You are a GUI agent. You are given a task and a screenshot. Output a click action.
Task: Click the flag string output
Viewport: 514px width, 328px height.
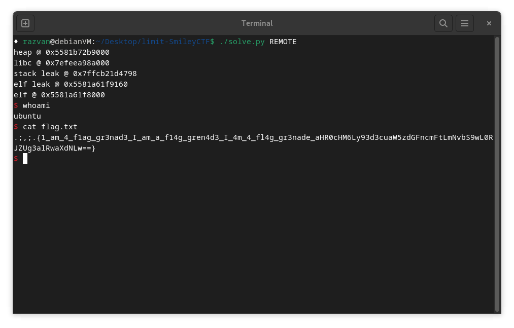(x=253, y=137)
